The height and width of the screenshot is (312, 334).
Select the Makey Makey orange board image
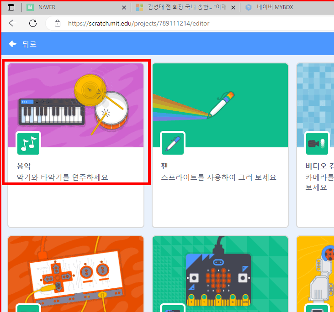pyautogui.click(x=76, y=274)
